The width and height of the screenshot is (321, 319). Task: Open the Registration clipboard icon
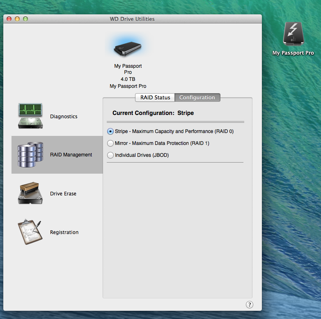coord(30,232)
